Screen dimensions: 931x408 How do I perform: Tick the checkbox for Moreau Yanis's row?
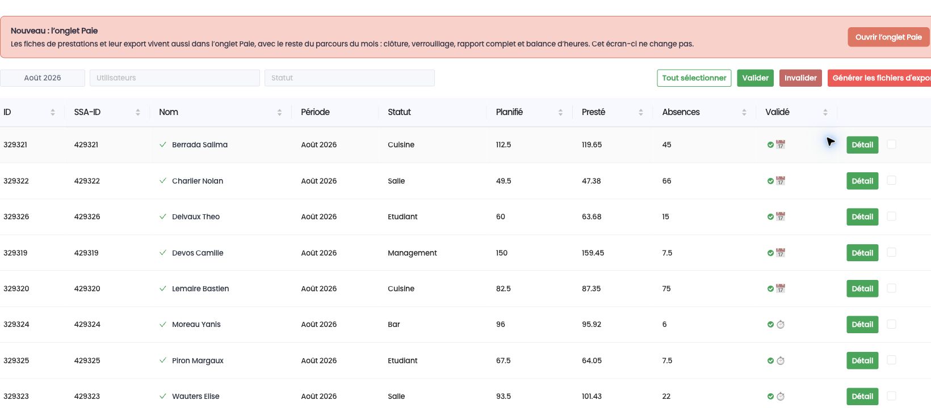pyautogui.click(x=891, y=324)
